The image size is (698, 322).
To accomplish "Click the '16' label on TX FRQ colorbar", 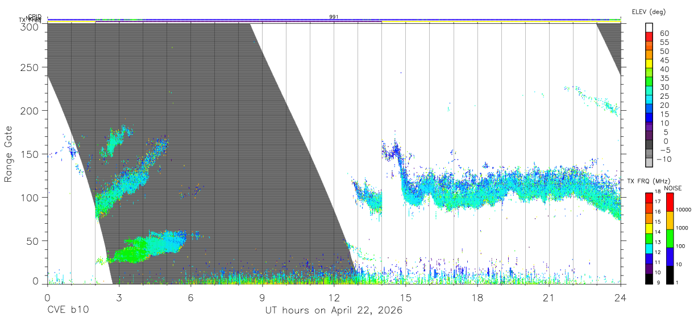I will click(x=658, y=212).
